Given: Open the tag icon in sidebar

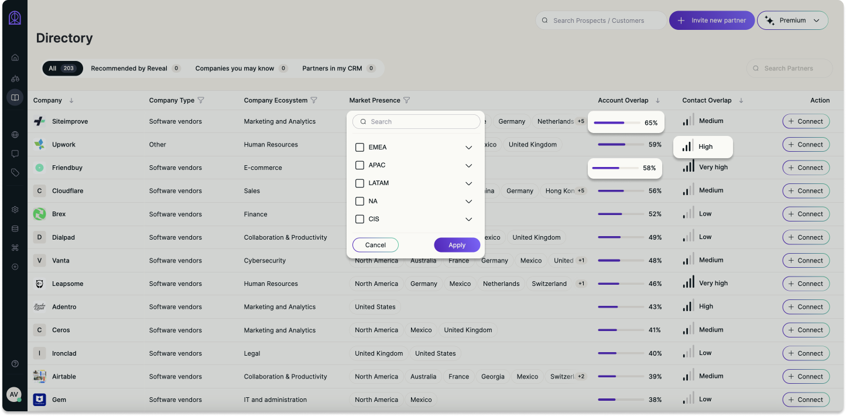Looking at the screenshot, I should tap(15, 172).
